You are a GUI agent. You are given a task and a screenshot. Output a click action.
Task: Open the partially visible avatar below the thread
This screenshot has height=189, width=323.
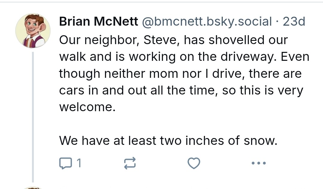(33, 188)
